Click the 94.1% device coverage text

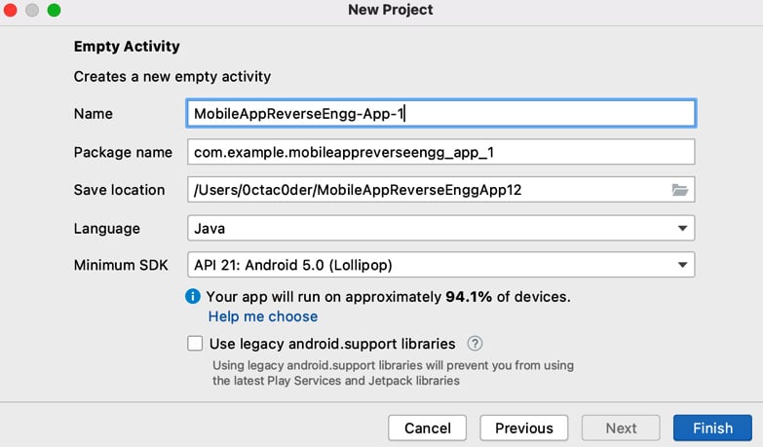[x=469, y=296]
